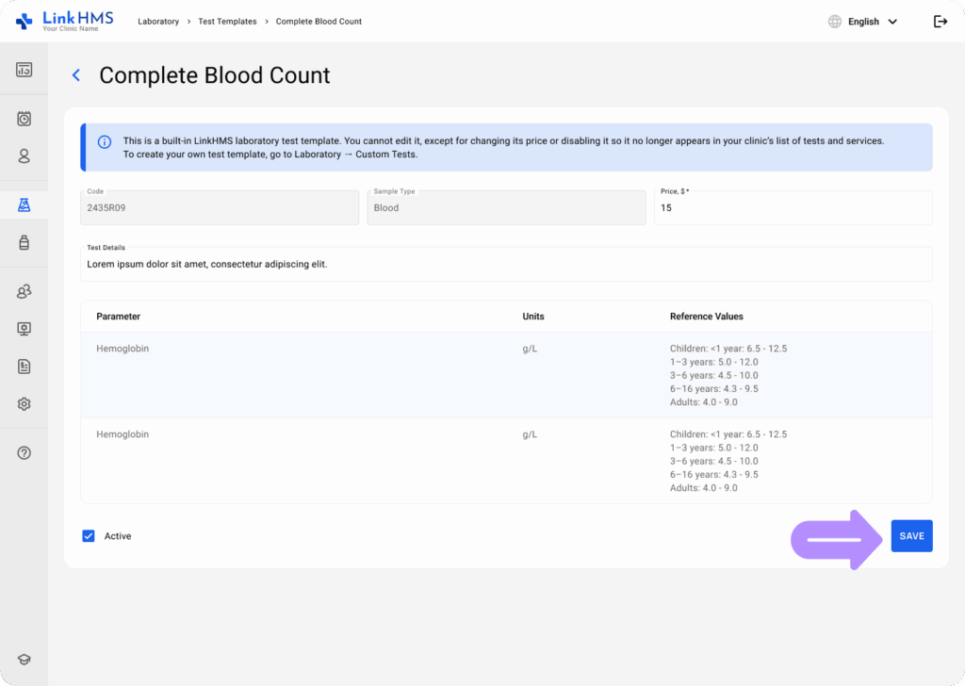Image resolution: width=965 pixels, height=686 pixels.
Task: Click the Units column header
Action: pos(533,317)
